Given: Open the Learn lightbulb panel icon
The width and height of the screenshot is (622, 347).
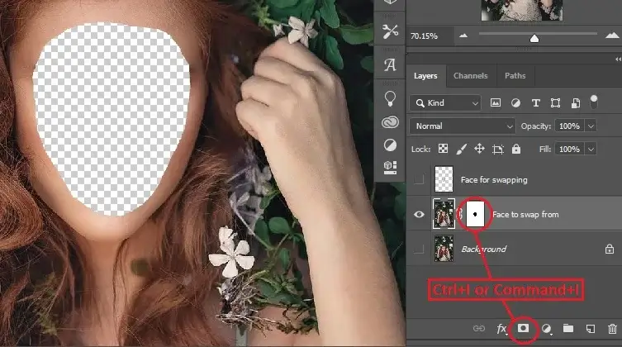Looking at the screenshot, I should click(390, 98).
